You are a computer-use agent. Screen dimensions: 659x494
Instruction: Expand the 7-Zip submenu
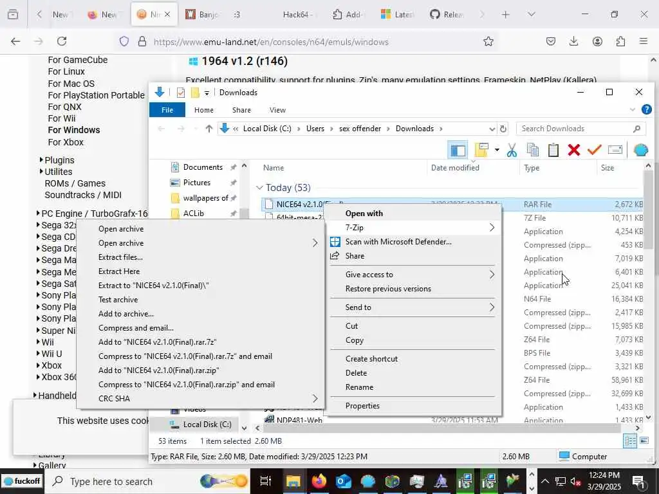click(414, 227)
